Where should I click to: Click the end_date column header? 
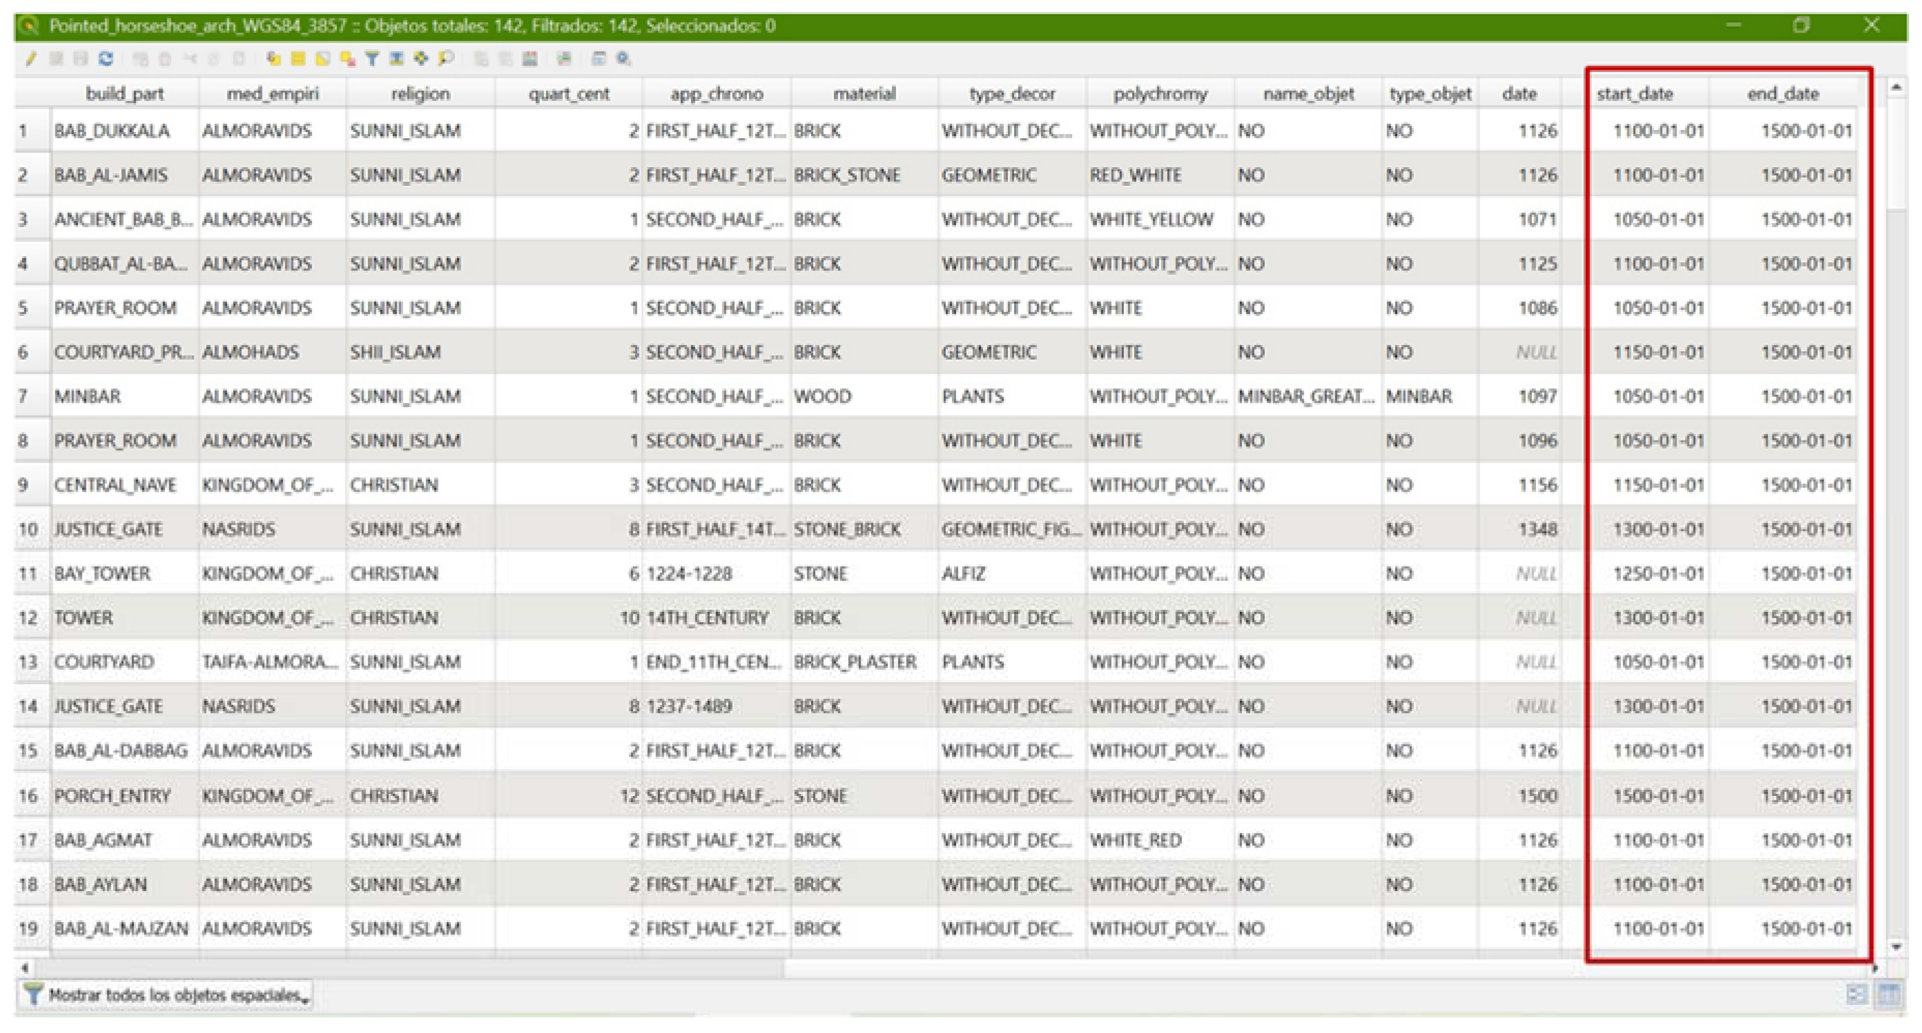coord(1782,94)
